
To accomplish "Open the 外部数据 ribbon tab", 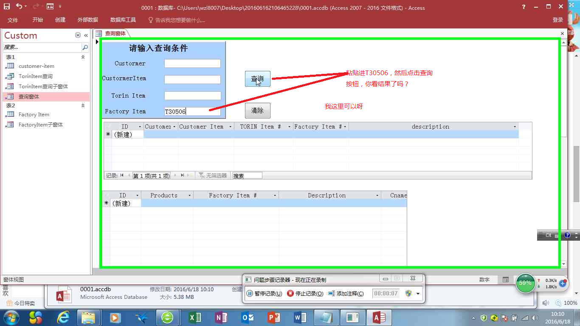I will 87,20.
